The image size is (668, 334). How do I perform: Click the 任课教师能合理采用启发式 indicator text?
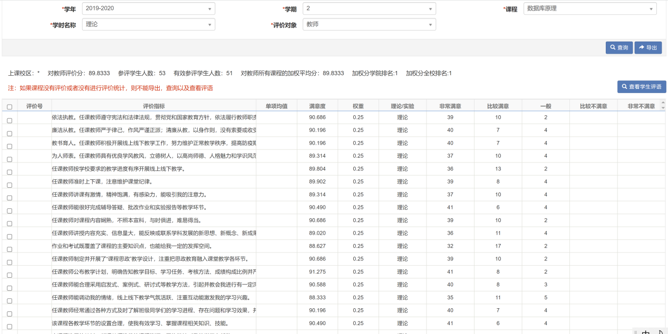click(x=154, y=285)
